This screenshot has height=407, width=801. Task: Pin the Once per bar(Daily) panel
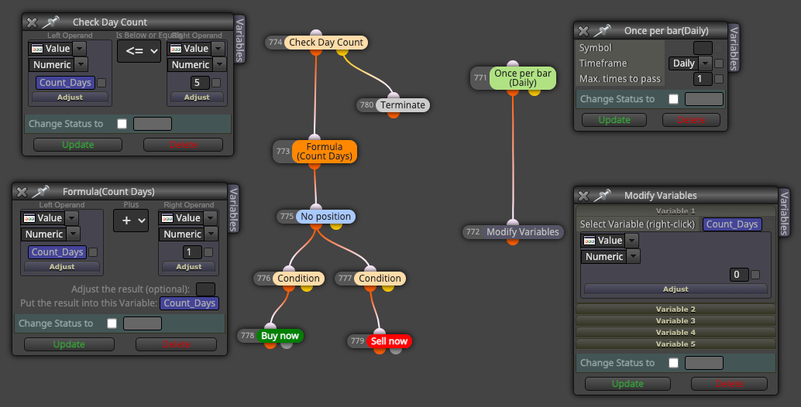pyautogui.click(x=602, y=31)
